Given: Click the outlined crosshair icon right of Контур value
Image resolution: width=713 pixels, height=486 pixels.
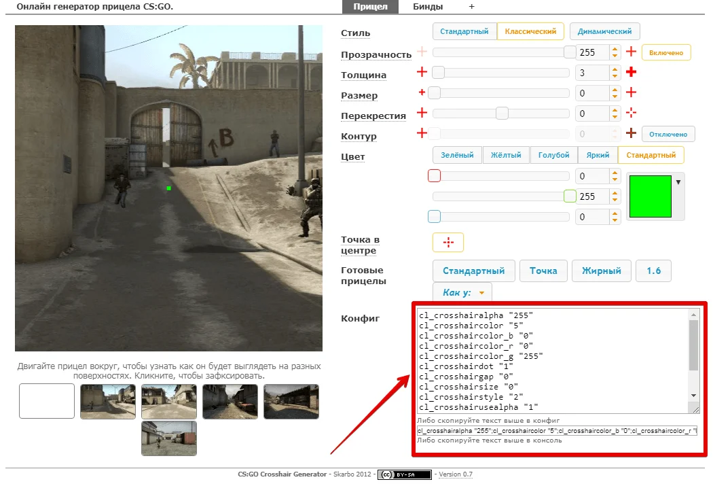Looking at the screenshot, I should (x=631, y=133).
